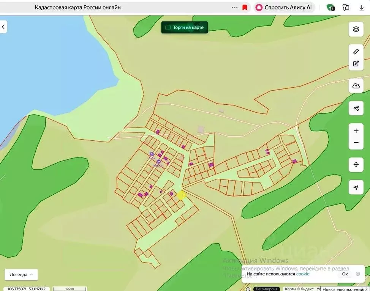Zoom in with the plus button

(356, 131)
